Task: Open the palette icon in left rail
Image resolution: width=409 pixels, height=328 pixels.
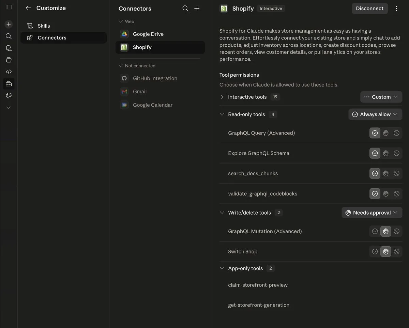Action: pyautogui.click(x=9, y=96)
